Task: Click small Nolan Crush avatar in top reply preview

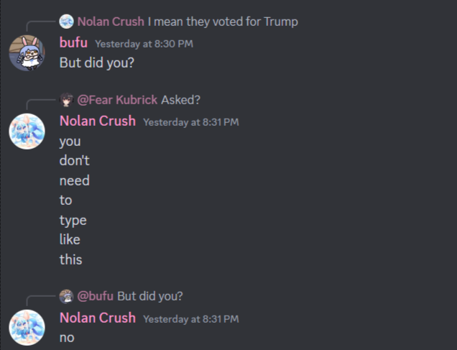Action: point(66,22)
